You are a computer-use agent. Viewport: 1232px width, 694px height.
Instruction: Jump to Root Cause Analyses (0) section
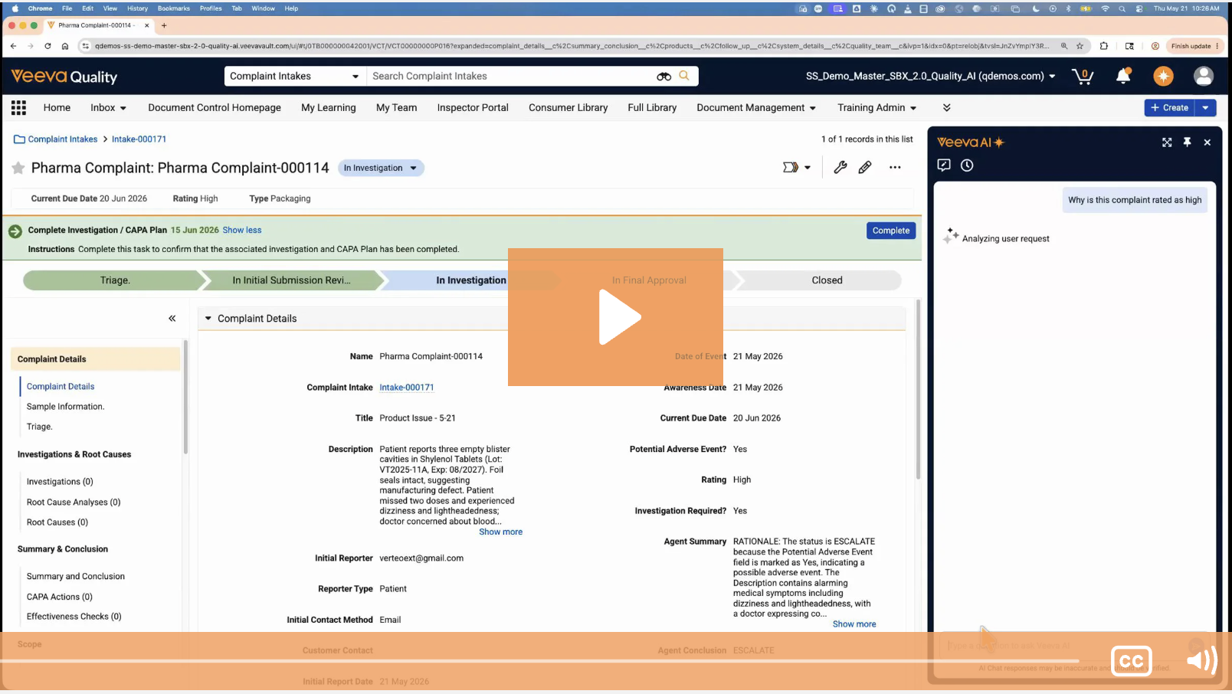(x=74, y=502)
